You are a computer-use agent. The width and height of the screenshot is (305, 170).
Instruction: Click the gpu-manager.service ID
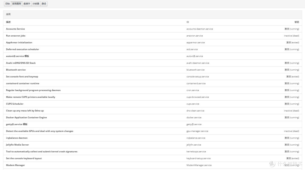tap(197, 131)
